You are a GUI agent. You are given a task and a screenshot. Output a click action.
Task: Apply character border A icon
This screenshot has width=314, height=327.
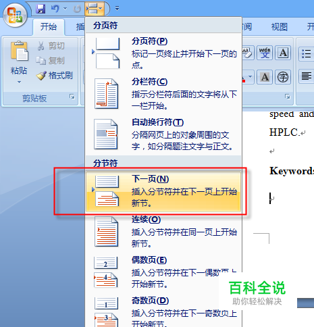click(283, 53)
